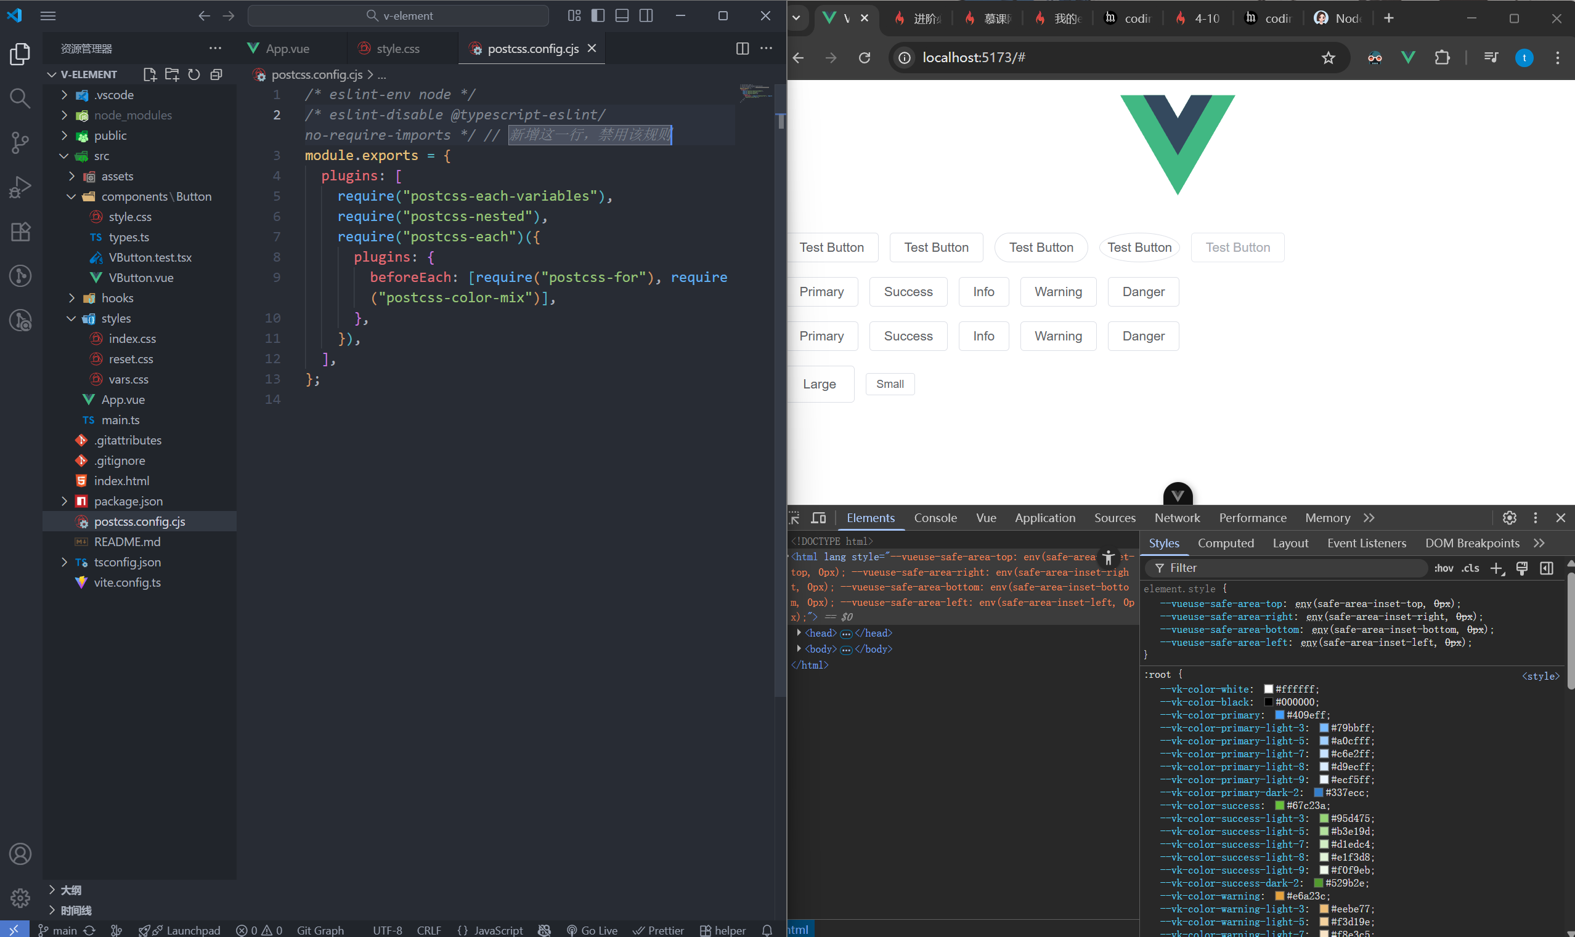Image resolution: width=1575 pixels, height=937 pixels.
Task: Toggle the .cls class editor
Action: (x=1470, y=568)
